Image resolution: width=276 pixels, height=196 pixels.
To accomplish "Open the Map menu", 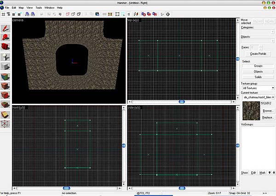I will [x=21, y=8].
